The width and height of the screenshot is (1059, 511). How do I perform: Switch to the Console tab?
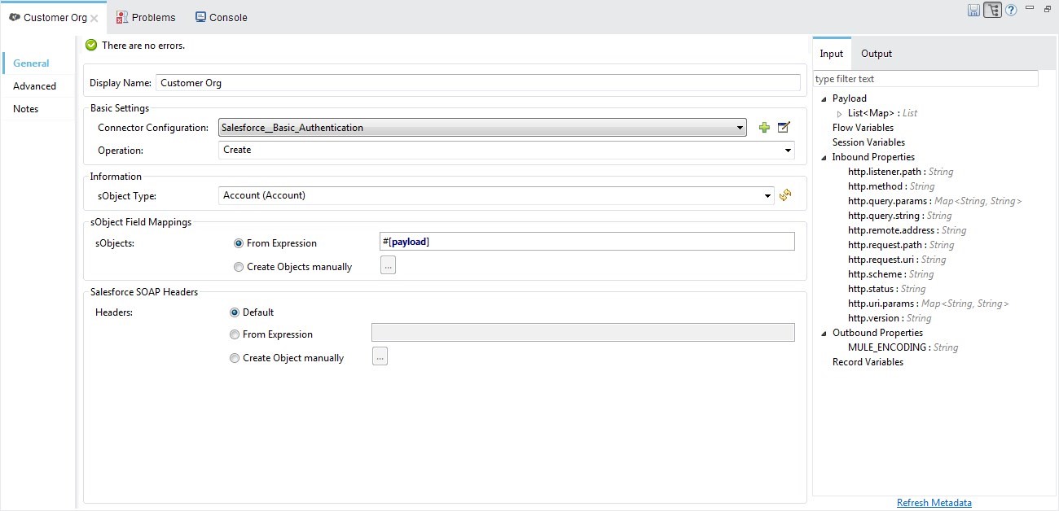point(222,17)
